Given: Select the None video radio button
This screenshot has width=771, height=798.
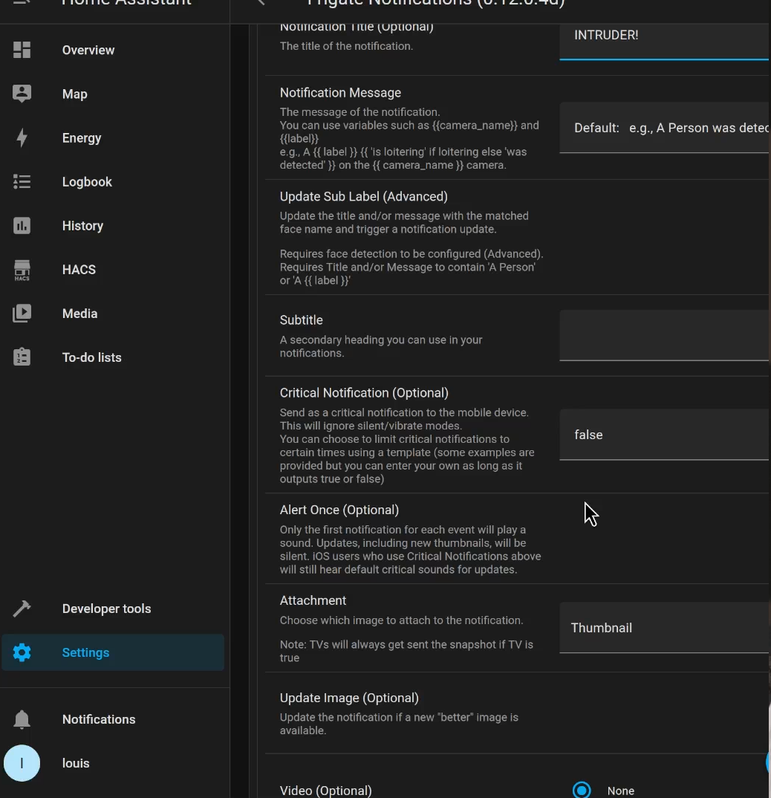Looking at the screenshot, I should (x=582, y=791).
